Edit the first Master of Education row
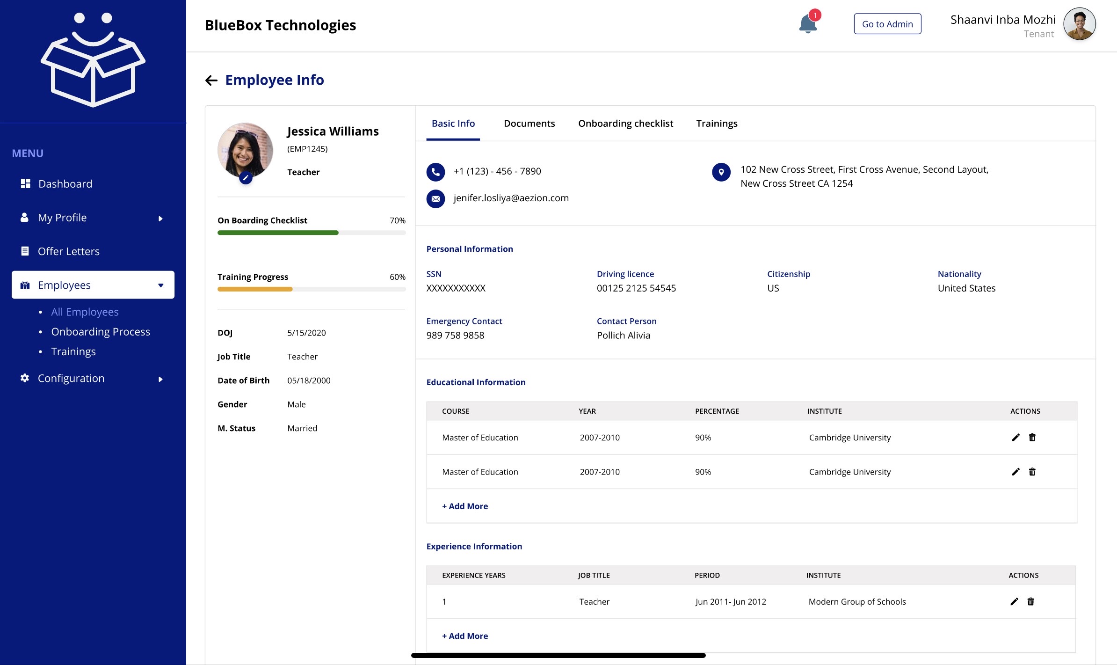Screen dimensions: 1117x665 click(x=1015, y=438)
